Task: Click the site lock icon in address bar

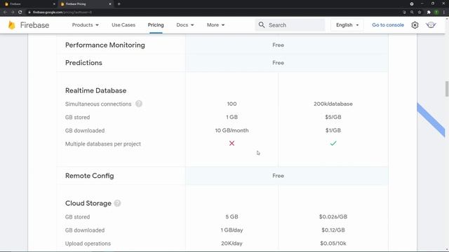Action: pyautogui.click(x=29, y=13)
